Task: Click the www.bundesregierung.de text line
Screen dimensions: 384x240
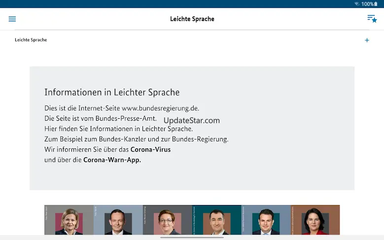Action: pyautogui.click(x=122, y=108)
